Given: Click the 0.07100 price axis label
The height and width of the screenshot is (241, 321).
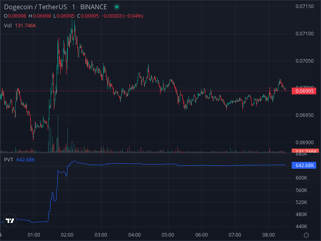Looking at the screenshot, I should pos(305,34).
